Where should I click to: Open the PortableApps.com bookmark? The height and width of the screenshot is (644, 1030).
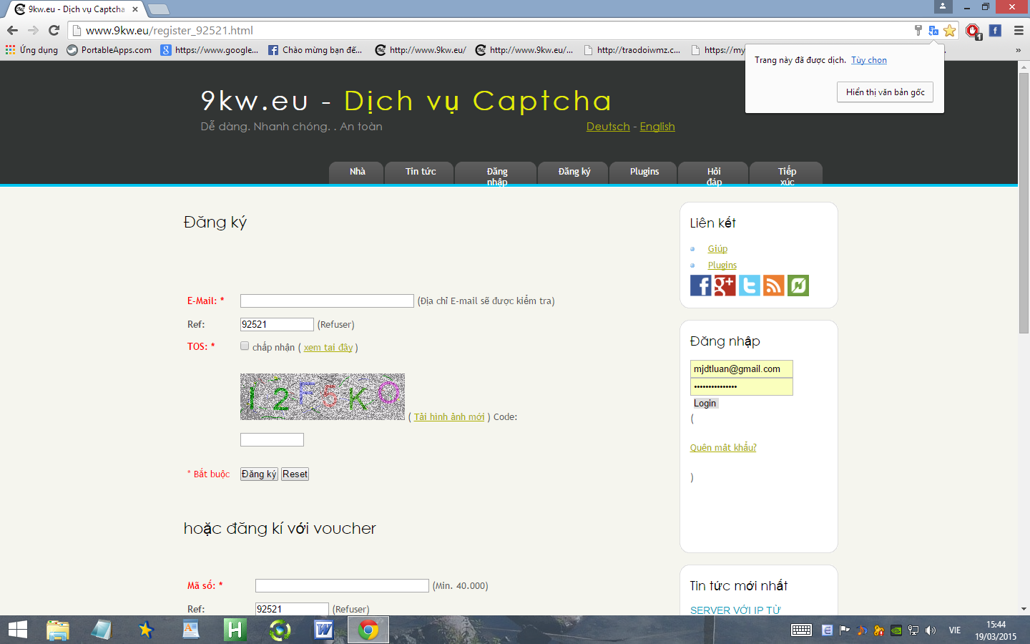click(x=109, y=50)
